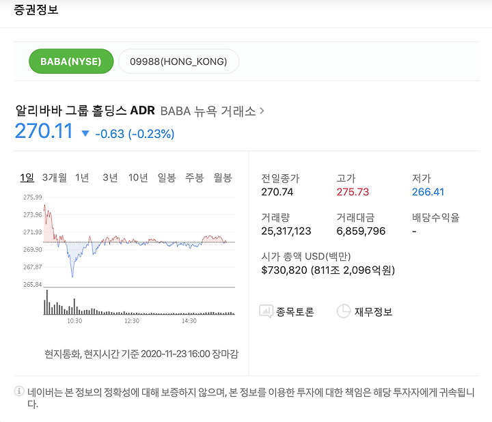The width and height of the screenshot is (492, 422).
Task: Click the 전일종가 label
Action: point(281,178)
